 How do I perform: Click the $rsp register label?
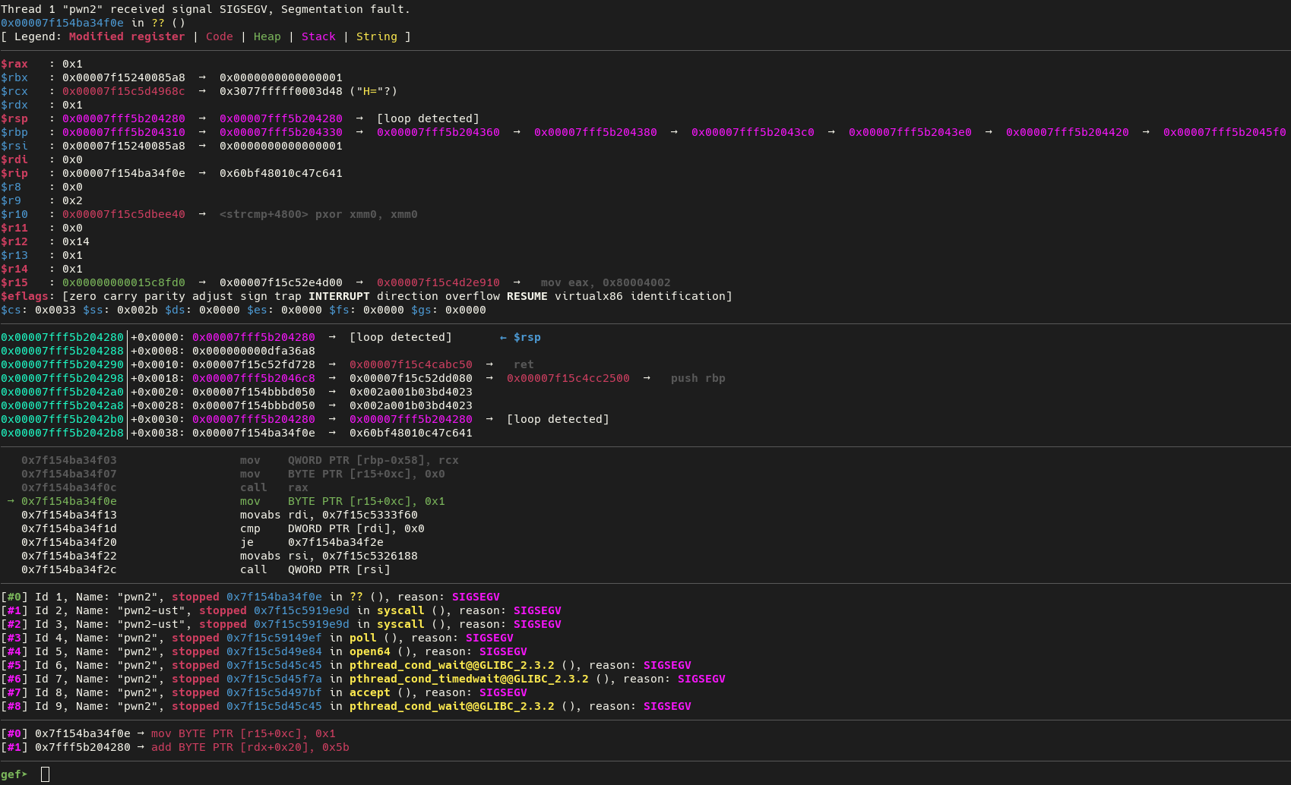click(14, 118)
